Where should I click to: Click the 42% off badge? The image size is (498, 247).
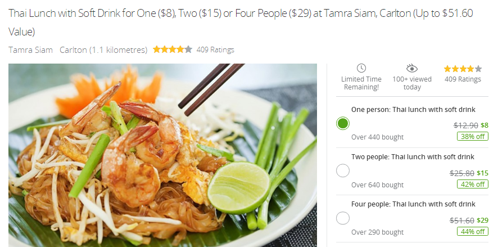pos(473,184)
